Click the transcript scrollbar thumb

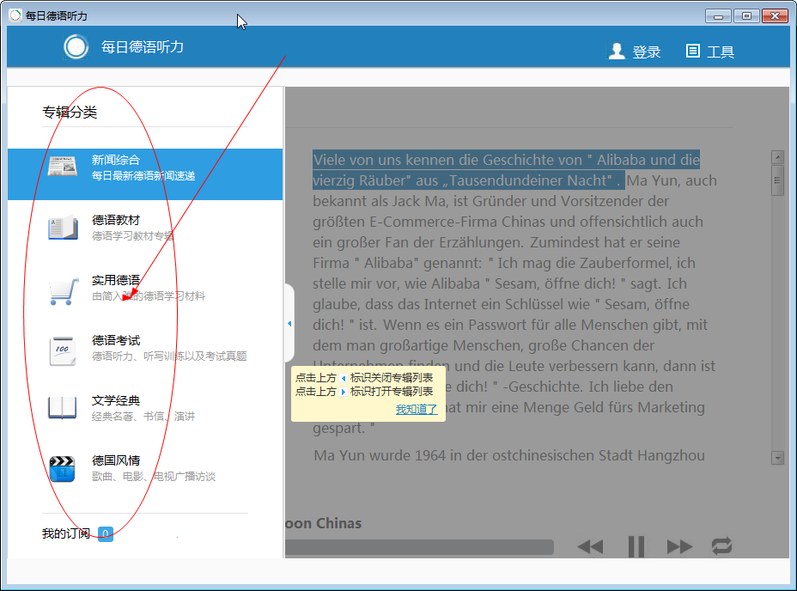coord(778,180)
